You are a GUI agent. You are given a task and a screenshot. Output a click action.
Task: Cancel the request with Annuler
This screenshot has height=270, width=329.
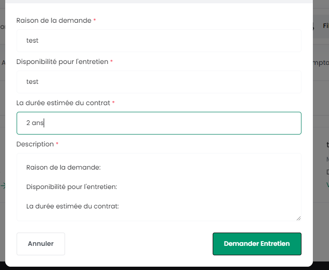pyautogui.click(x=41, y=244)
